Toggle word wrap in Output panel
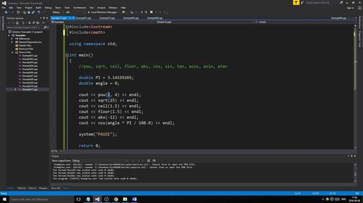The image size is (363, 203). 154,161
